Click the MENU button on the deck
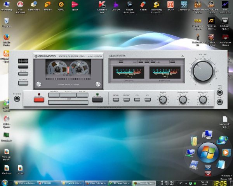The width and height of the screenshot is (233, 186). [116, 100]
